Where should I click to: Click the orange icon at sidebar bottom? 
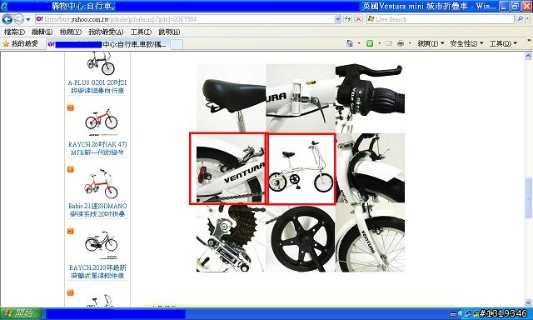click(70, 292)
